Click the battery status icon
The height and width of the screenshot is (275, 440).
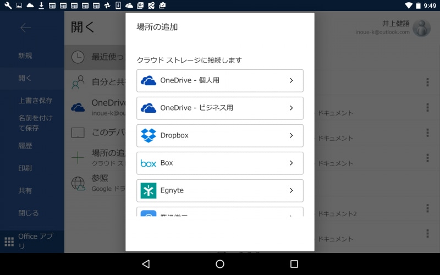(418, 5)
